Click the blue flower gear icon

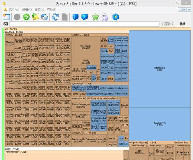coord(115,17)
